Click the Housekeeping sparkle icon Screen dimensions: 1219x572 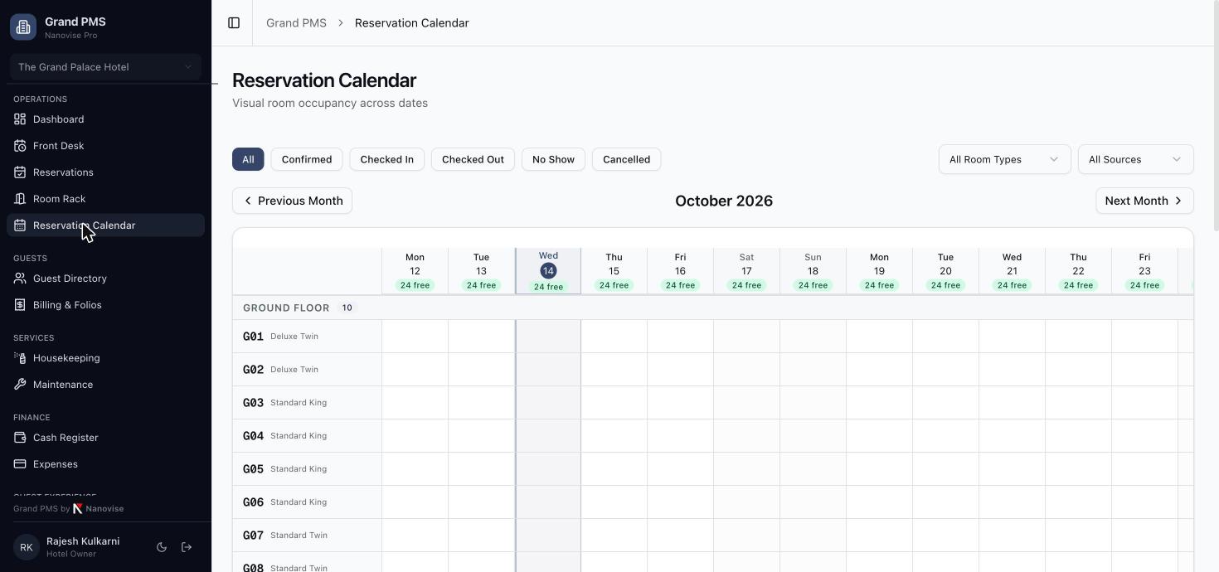click(20, 358)
